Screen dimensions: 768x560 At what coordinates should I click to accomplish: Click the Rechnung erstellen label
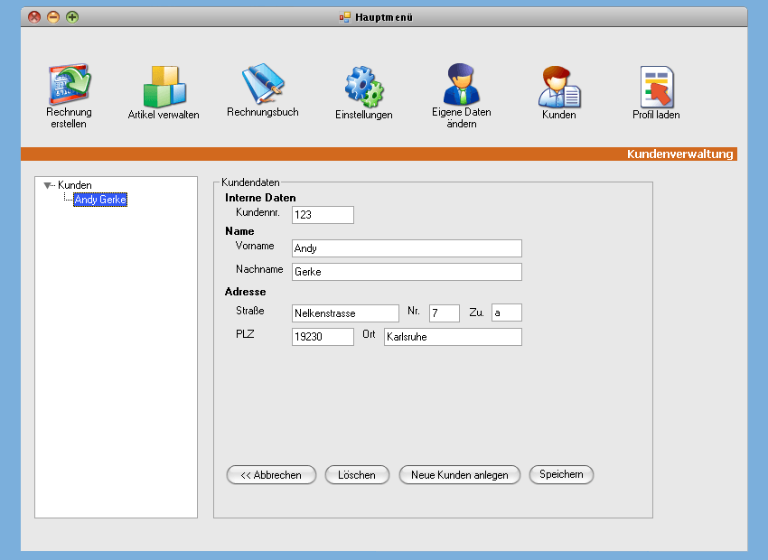(69, 118)
